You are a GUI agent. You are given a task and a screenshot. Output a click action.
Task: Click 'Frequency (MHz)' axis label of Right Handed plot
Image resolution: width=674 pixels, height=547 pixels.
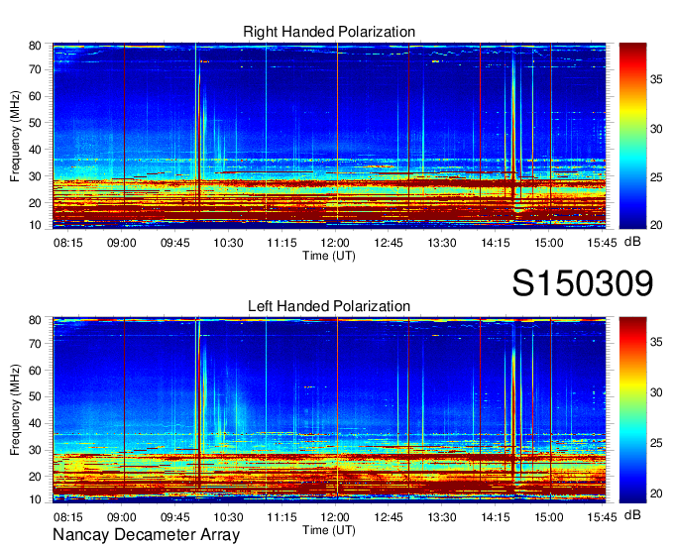click(15, 136)
